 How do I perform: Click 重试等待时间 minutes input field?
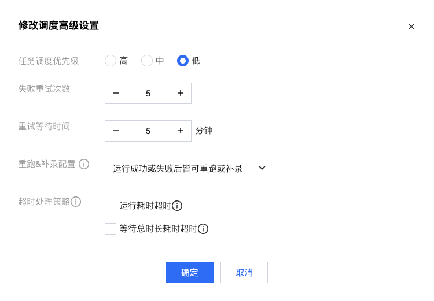click(x=148, y=131)
